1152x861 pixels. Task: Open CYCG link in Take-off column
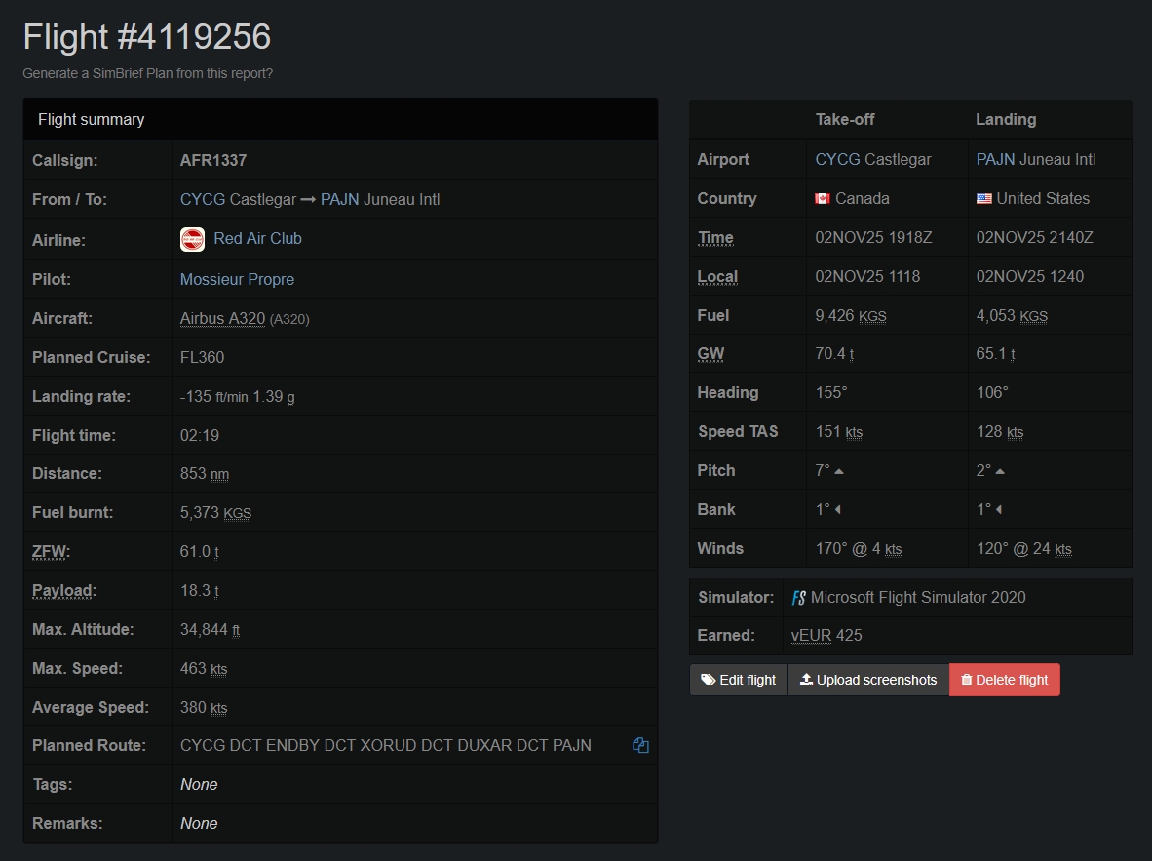[837, 159]
